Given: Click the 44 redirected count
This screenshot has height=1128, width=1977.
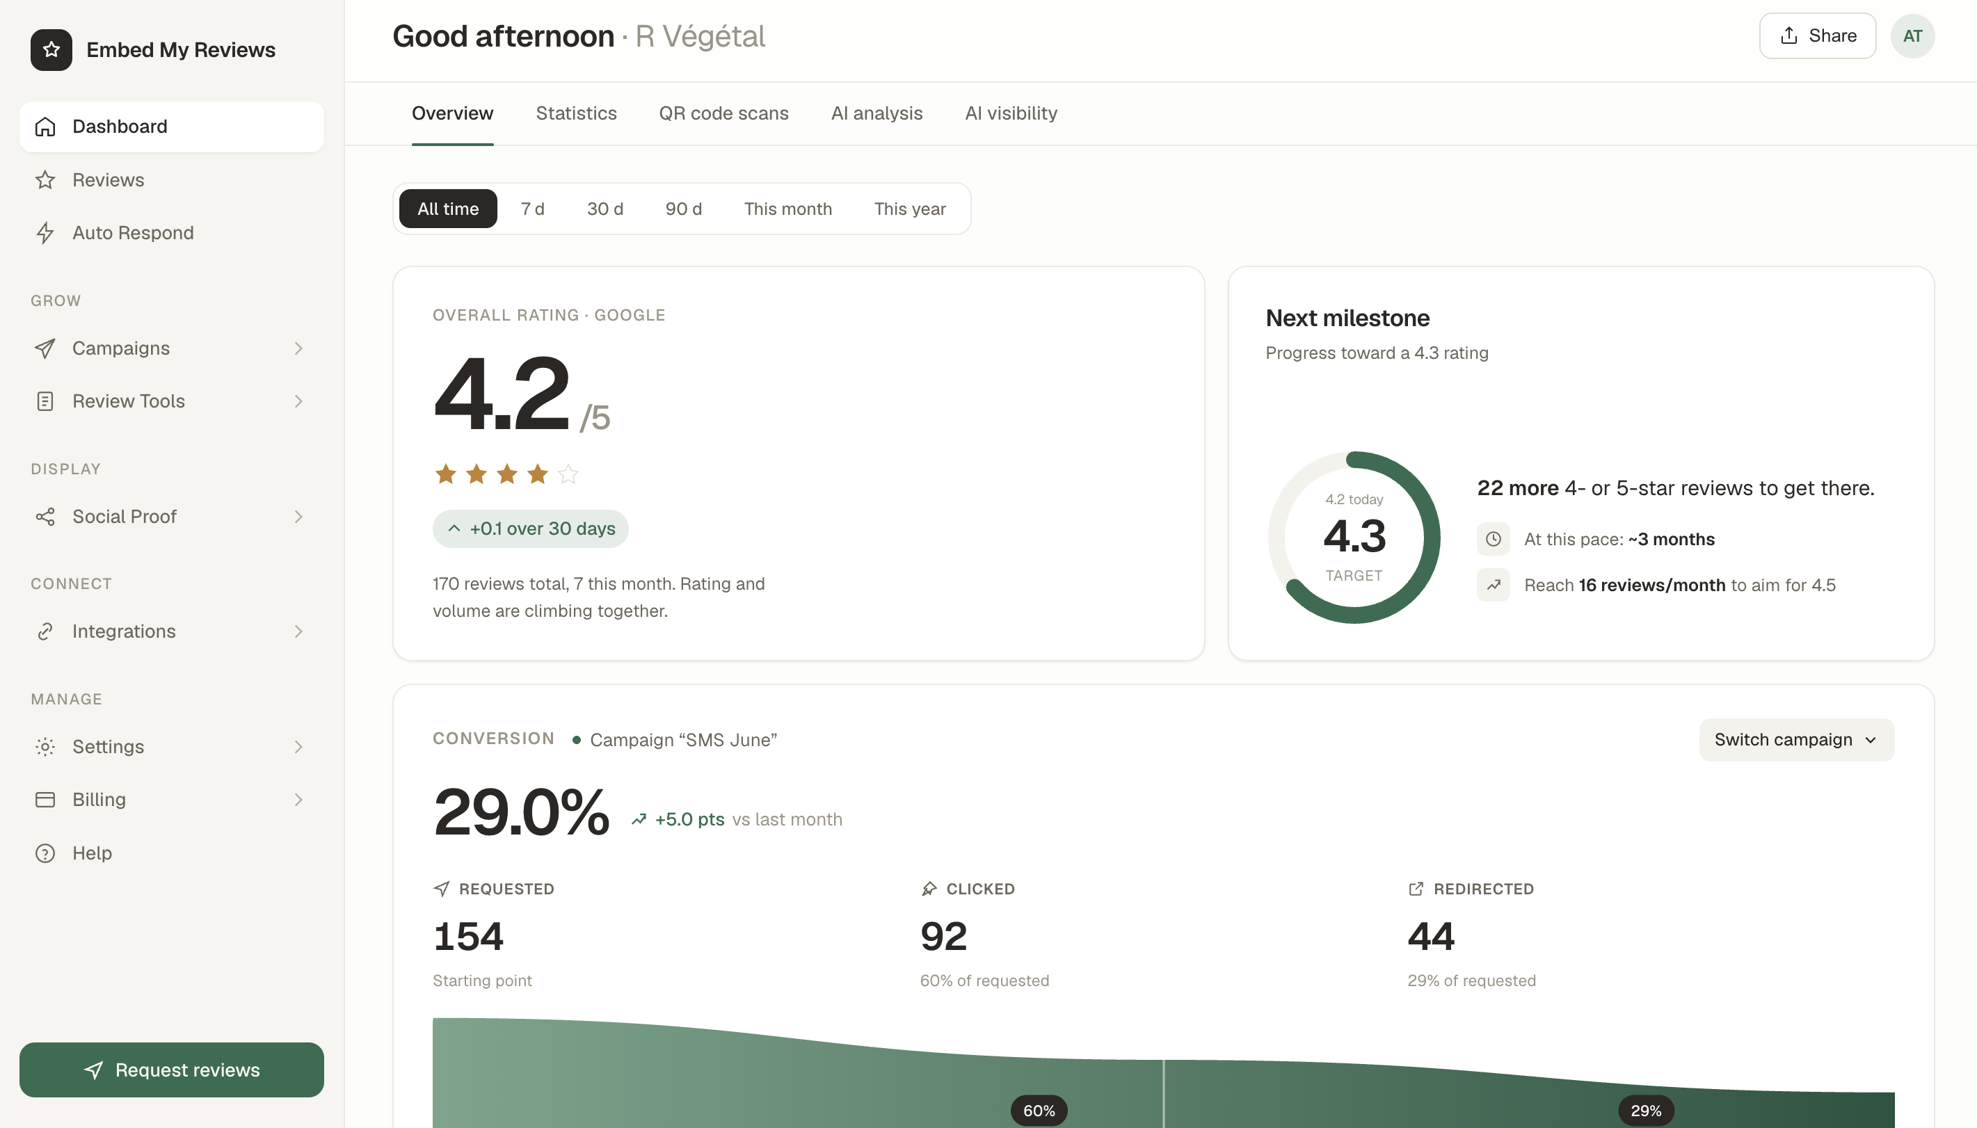Looking at the screenshot, I should tap(1431, 936).
